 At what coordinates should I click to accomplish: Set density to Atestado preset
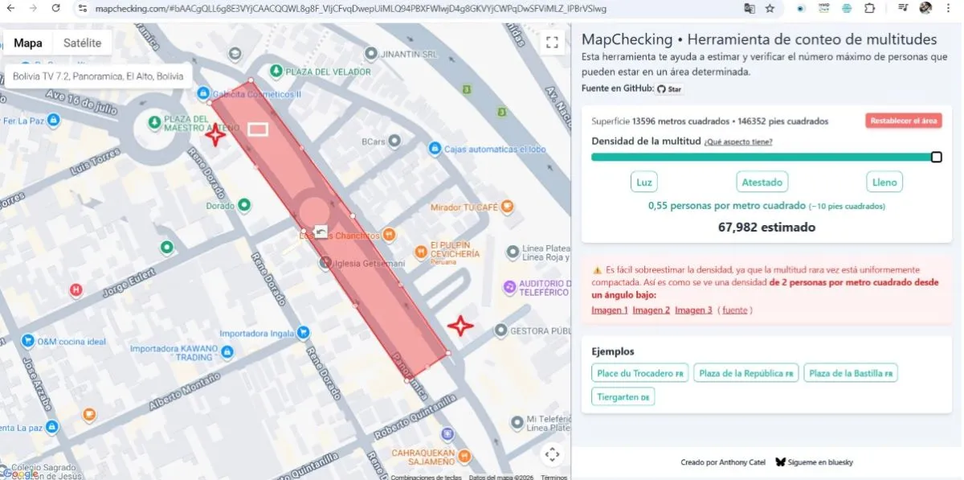(762, 182)
